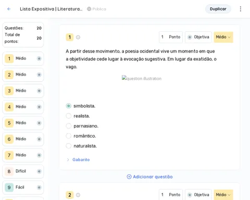Expand the Gabarito section
Viewport: 250px width, 200px height.
(78, 159)
